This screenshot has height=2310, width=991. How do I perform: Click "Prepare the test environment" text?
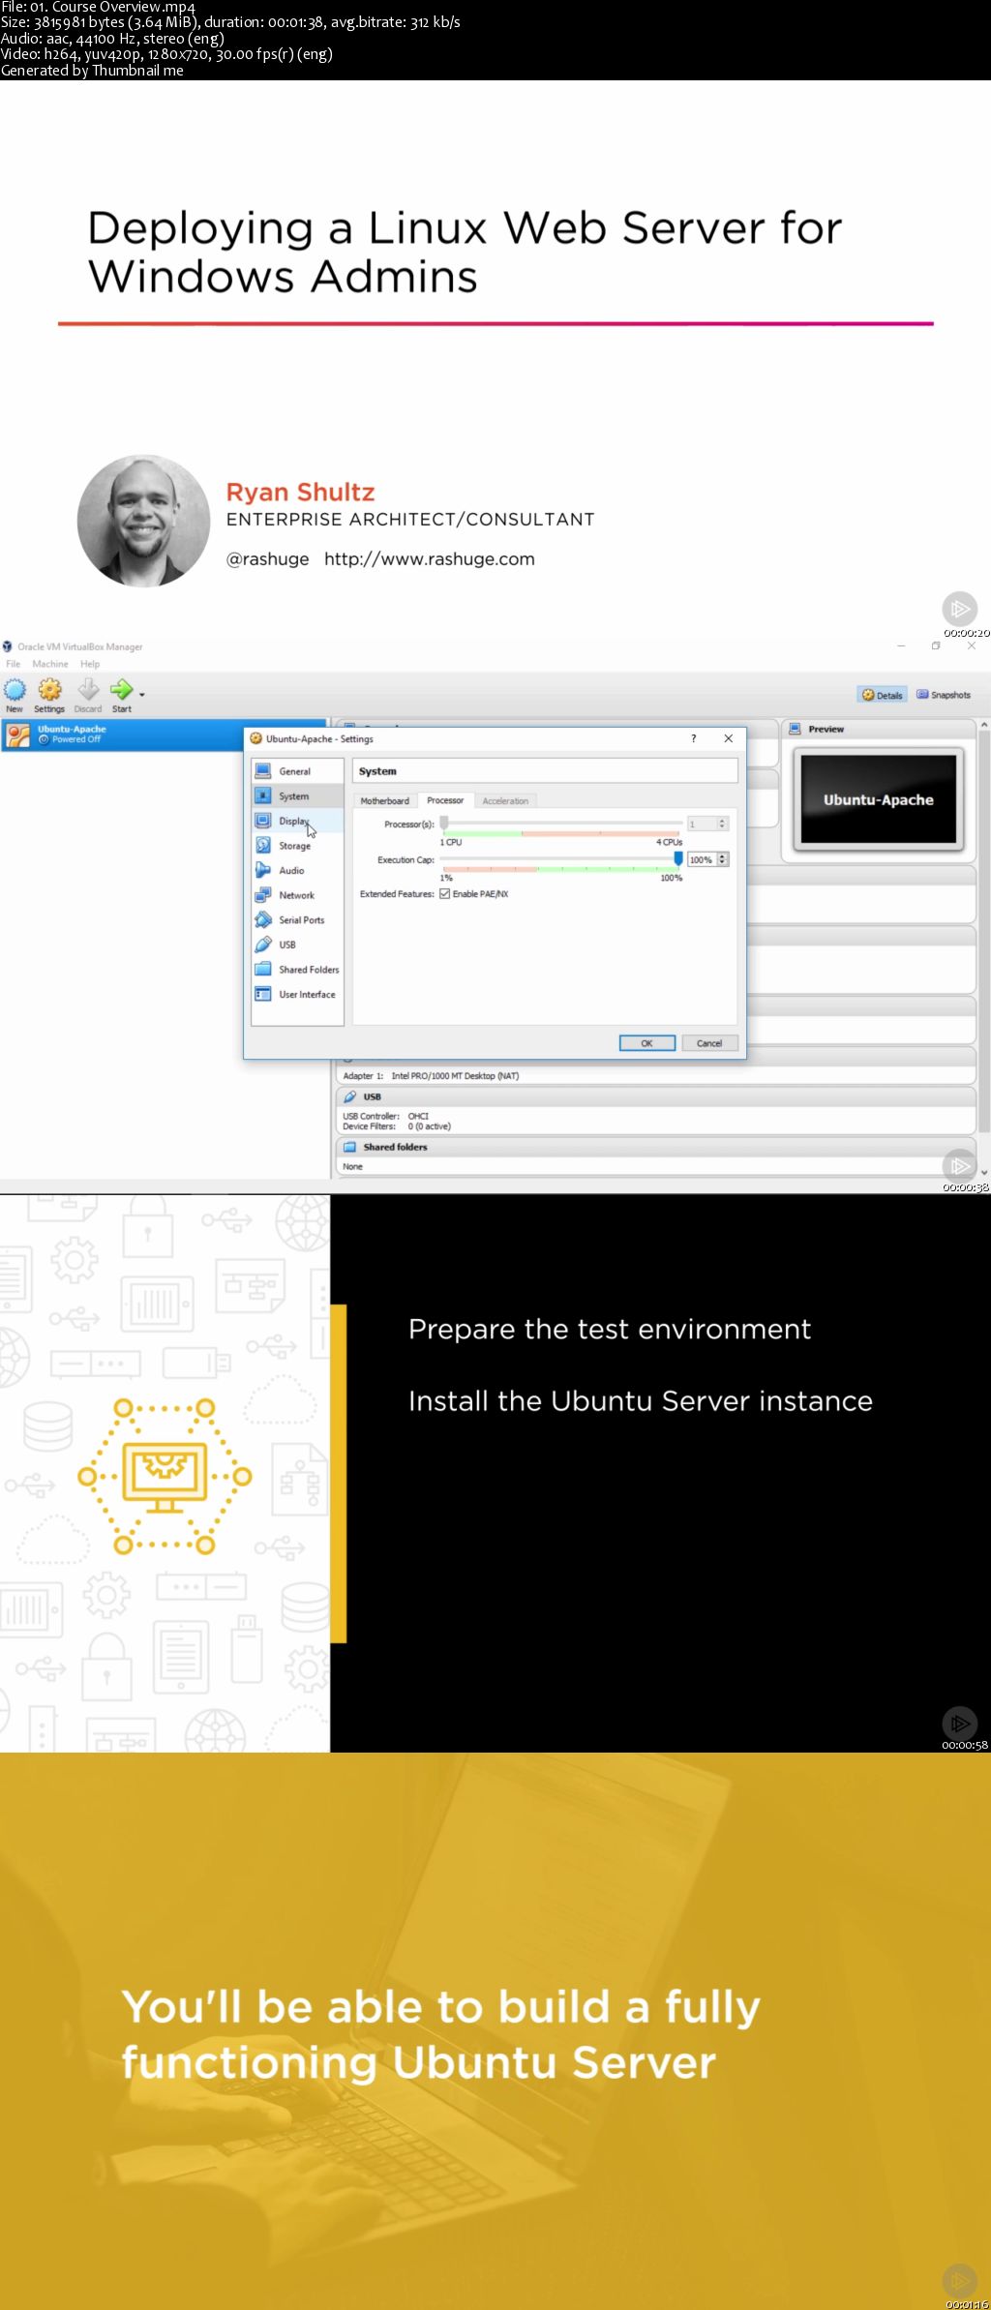(x=610, y=1329)
